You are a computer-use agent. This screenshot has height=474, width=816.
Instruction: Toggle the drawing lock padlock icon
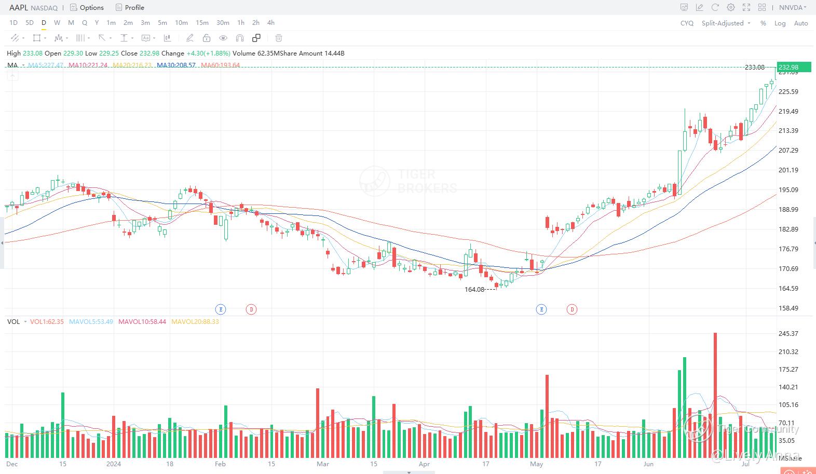point(207,38)
